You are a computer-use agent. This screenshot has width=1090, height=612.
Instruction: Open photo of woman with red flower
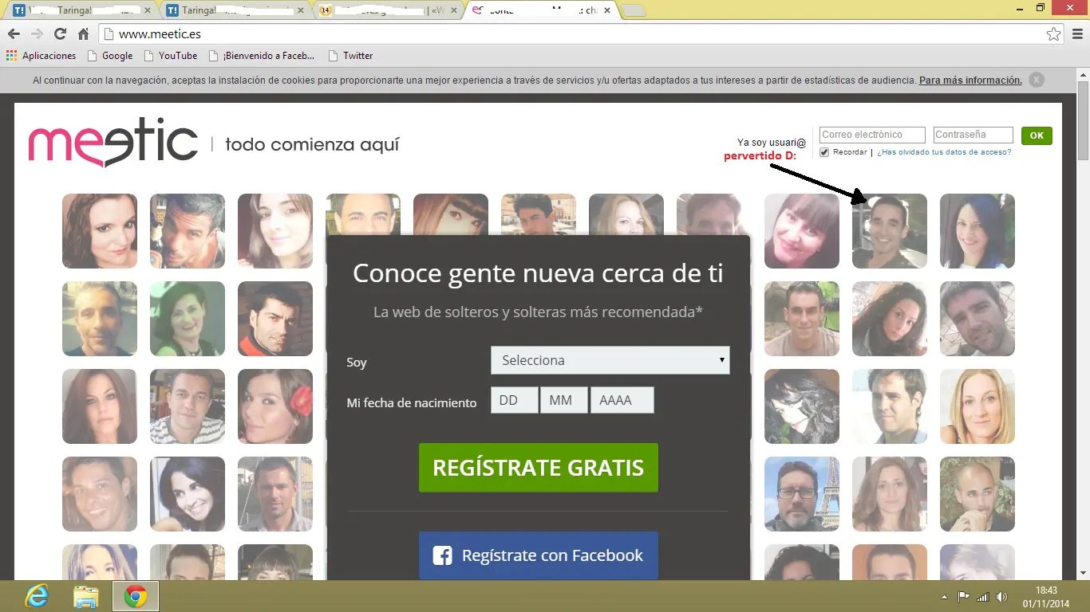tap(275, 406)
